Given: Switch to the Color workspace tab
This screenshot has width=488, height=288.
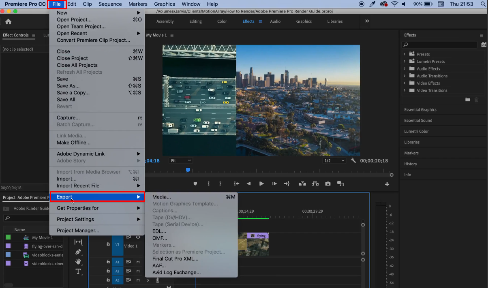Looking at the screenshot, I should click(x=222, y=21).
